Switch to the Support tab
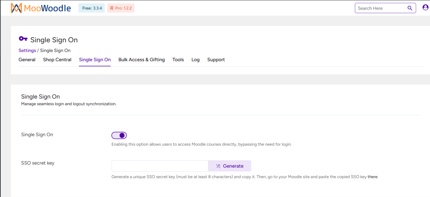Screen dimensions: 430x197 point(216,60)
